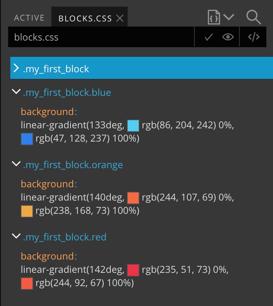Switch to the ACTIVE tab
The width and height of the screenshot is (273, 306).
point(29,18)
